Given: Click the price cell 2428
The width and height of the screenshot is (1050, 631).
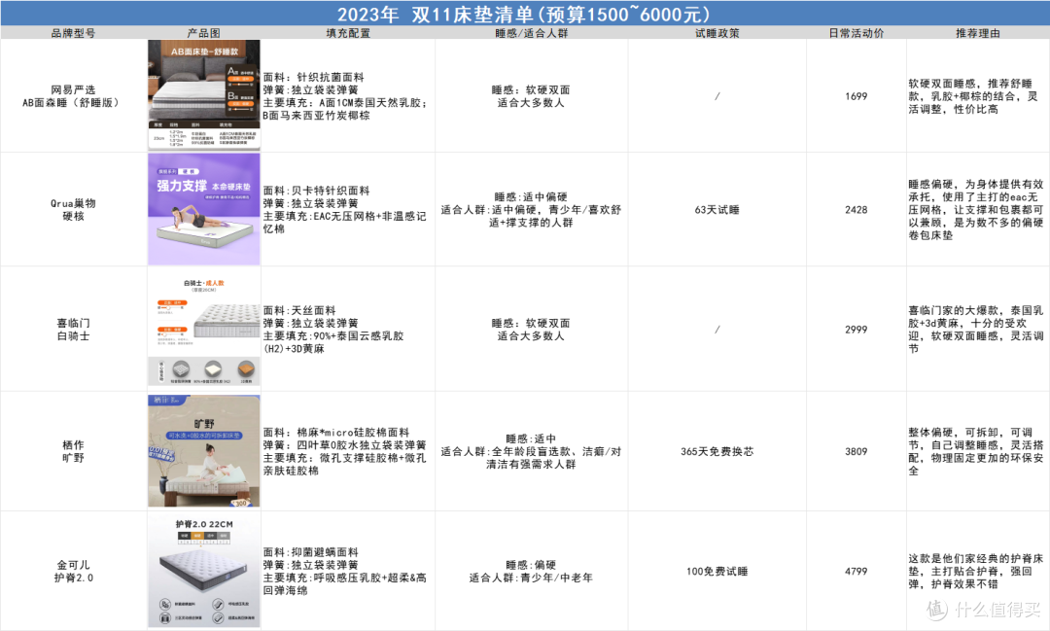Looking at the screenshot, I should click(x=857, y=210).
